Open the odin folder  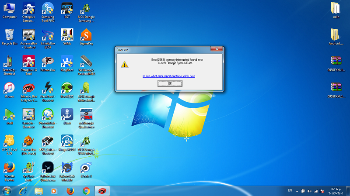click(336, 10)
